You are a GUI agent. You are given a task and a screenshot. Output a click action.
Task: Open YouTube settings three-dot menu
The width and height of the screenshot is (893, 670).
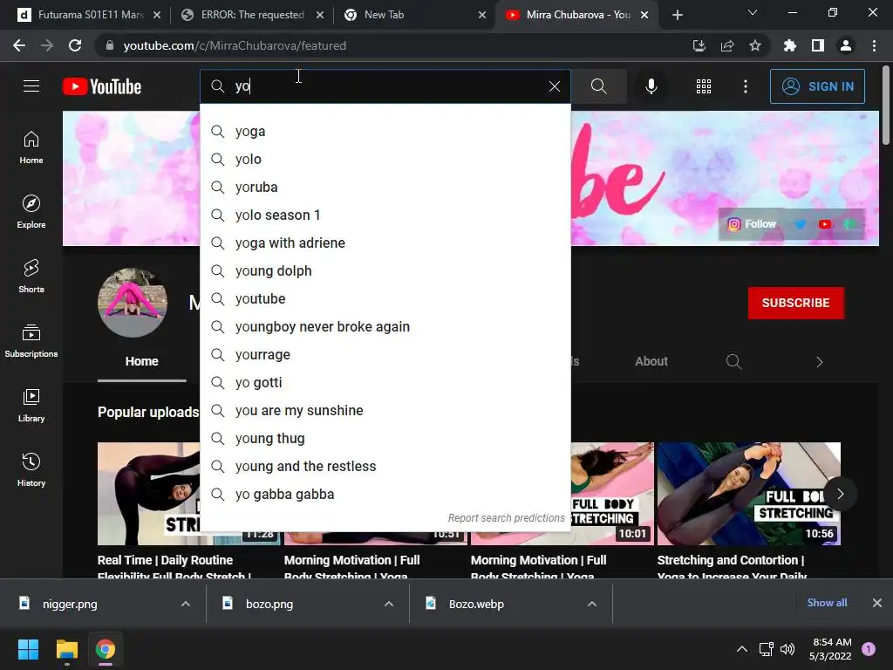click(746, 86)
